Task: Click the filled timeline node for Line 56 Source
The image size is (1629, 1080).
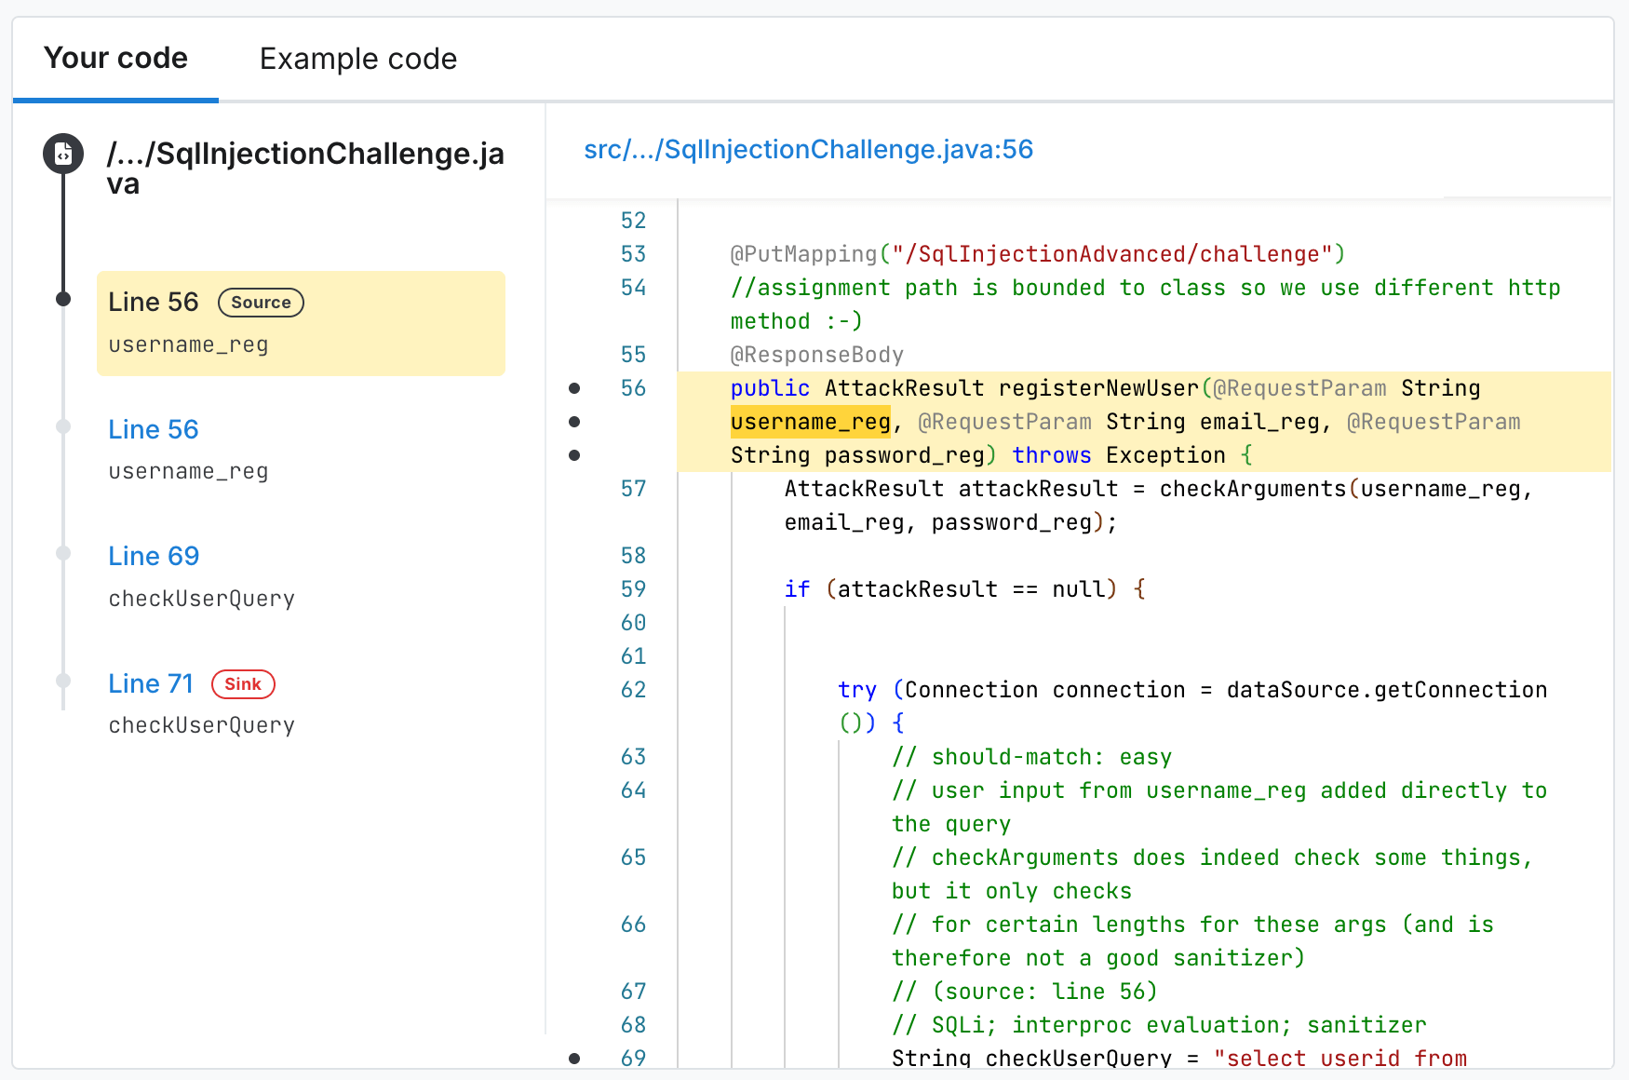Action: pos(63,299)
